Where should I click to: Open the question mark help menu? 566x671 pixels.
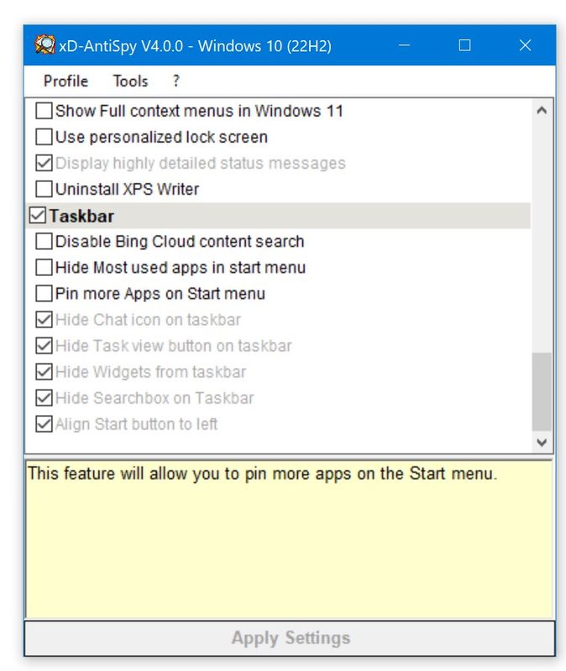(176, 81)
